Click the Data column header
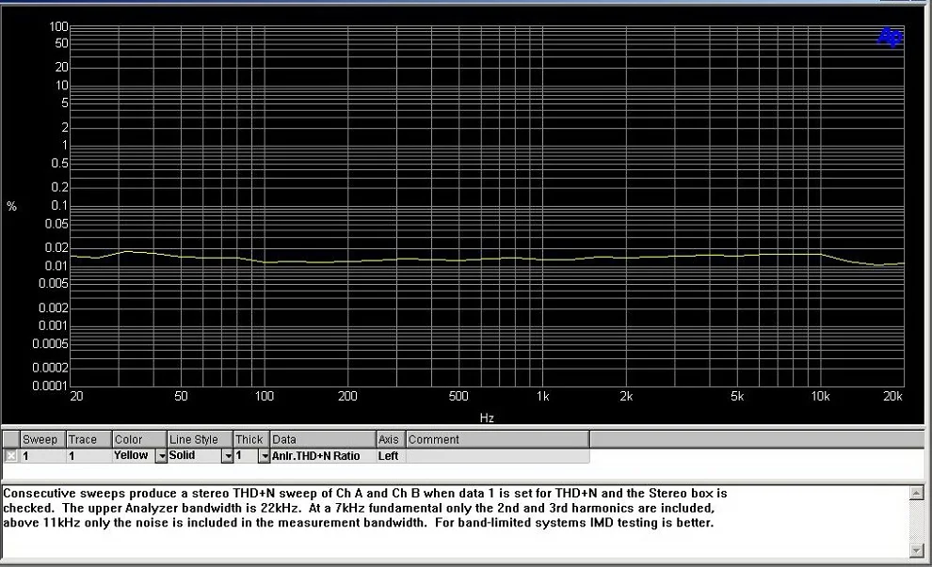The width and height of the screenshot is (932, 567). point(323,439)
